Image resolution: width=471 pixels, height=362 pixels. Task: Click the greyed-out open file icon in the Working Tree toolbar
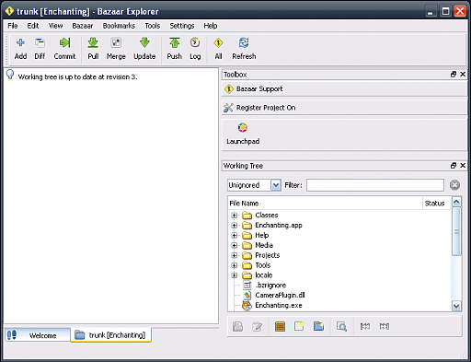(x=237, y=326)
